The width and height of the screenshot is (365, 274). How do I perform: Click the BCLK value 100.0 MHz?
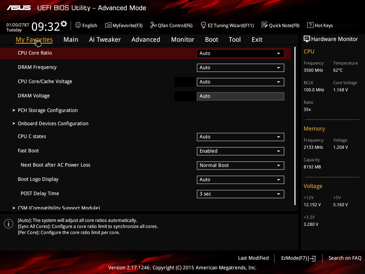[x=314, y=90]
